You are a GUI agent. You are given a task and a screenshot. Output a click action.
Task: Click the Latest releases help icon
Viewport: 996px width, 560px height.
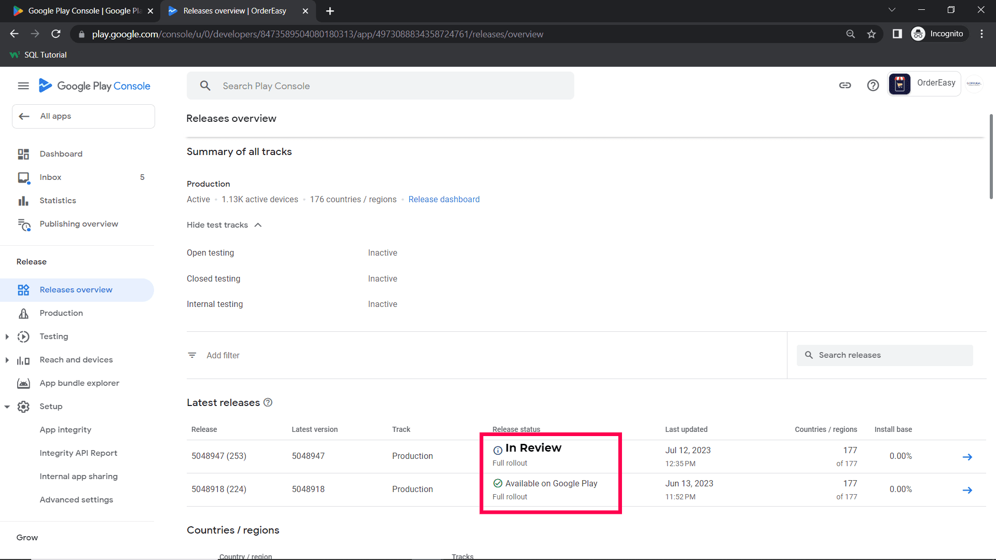pyautogui.click(x=268, y=403)
